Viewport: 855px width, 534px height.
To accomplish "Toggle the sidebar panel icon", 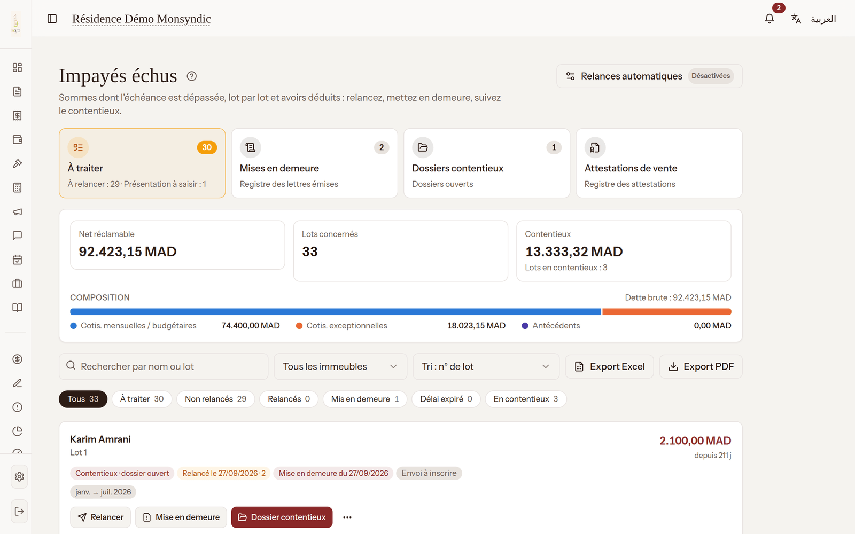I will point(52,19).
